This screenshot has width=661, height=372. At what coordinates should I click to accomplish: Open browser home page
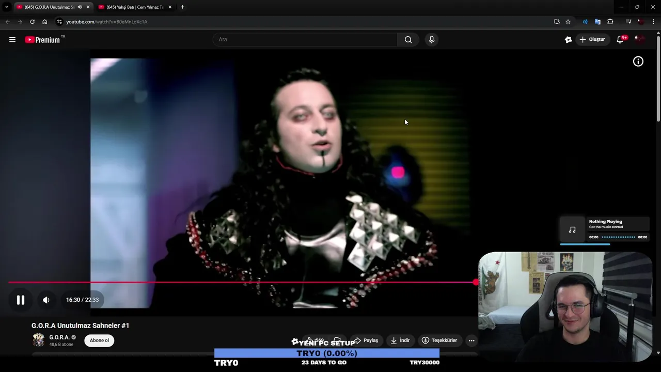tap(45, 22)
